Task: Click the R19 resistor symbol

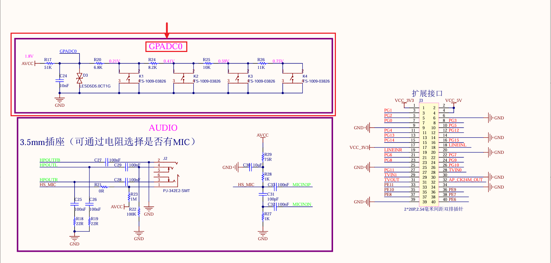Action: tap(89, 221)
